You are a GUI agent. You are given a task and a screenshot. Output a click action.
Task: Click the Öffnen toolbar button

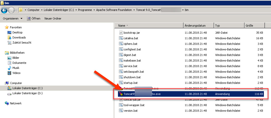pos(34,18)
